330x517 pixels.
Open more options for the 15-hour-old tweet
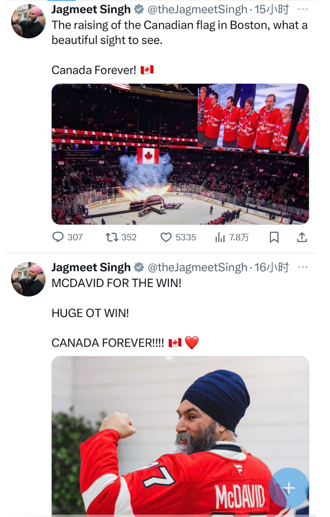[x=303, y=9]
